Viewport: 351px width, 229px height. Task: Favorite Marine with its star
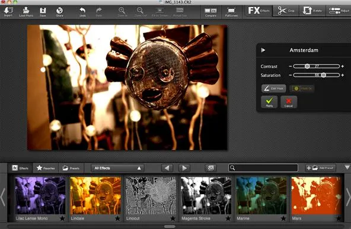(x=283, y=218)
